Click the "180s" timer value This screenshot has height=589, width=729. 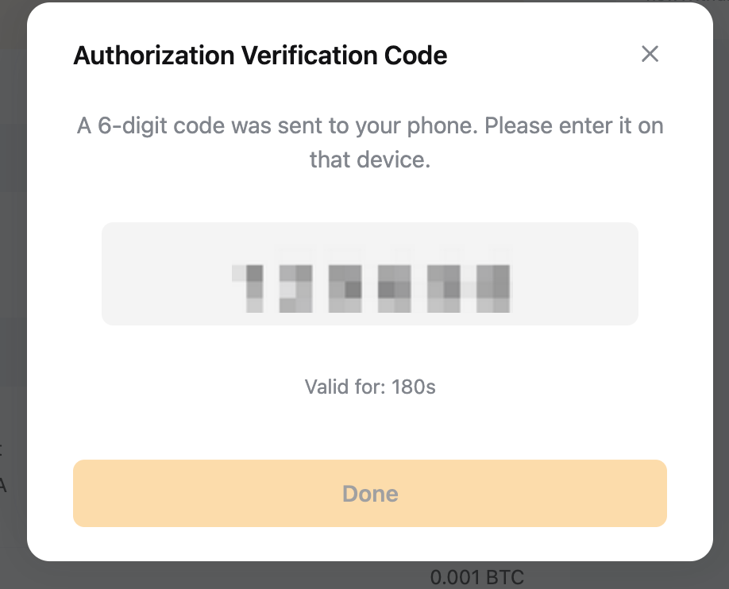pyautogui.click(x=414, y=387)
